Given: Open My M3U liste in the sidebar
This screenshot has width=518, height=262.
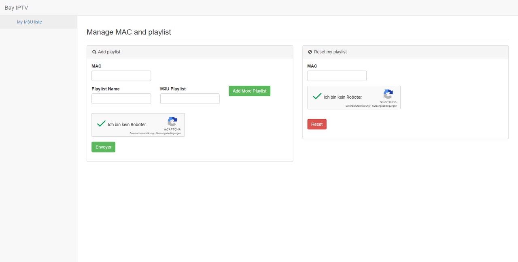Looking at the screenshot, I should pos(29,22).
